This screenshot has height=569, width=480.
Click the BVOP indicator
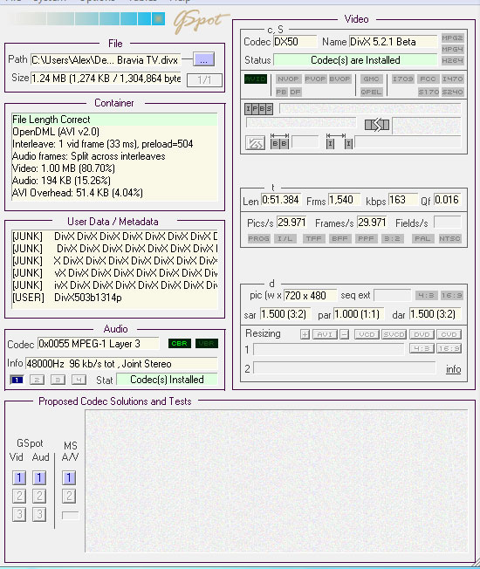pos(340,79)
